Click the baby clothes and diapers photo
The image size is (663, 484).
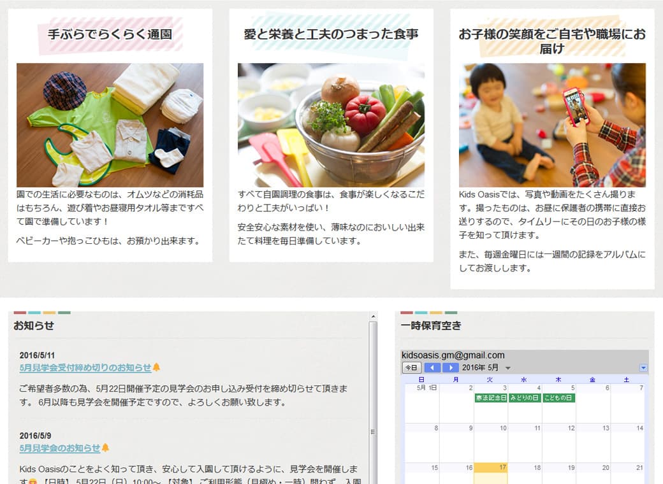[x=110, y=125]
